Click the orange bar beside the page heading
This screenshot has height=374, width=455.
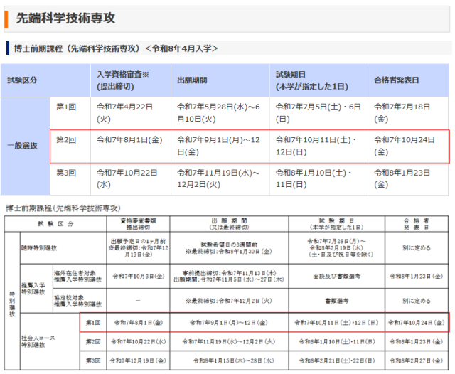coord(6,18)
